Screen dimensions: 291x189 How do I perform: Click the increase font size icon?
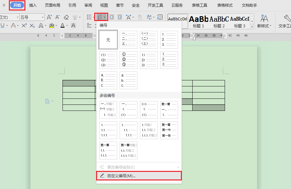(x=50, y=17)
